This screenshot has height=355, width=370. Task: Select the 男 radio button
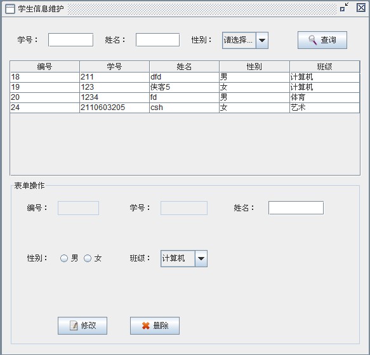pos(64,258)
